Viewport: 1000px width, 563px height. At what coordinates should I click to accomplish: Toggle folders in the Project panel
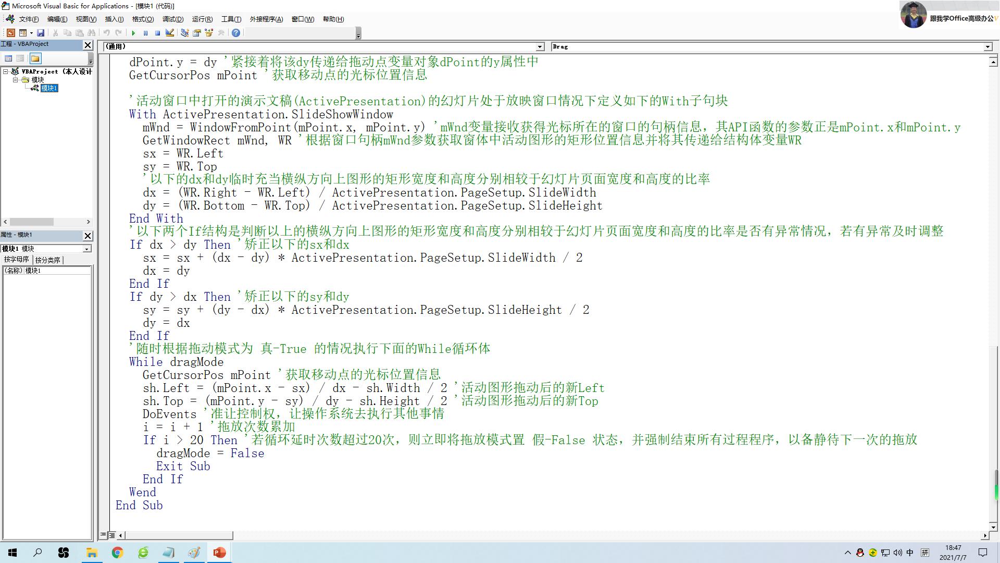[35, 58]
